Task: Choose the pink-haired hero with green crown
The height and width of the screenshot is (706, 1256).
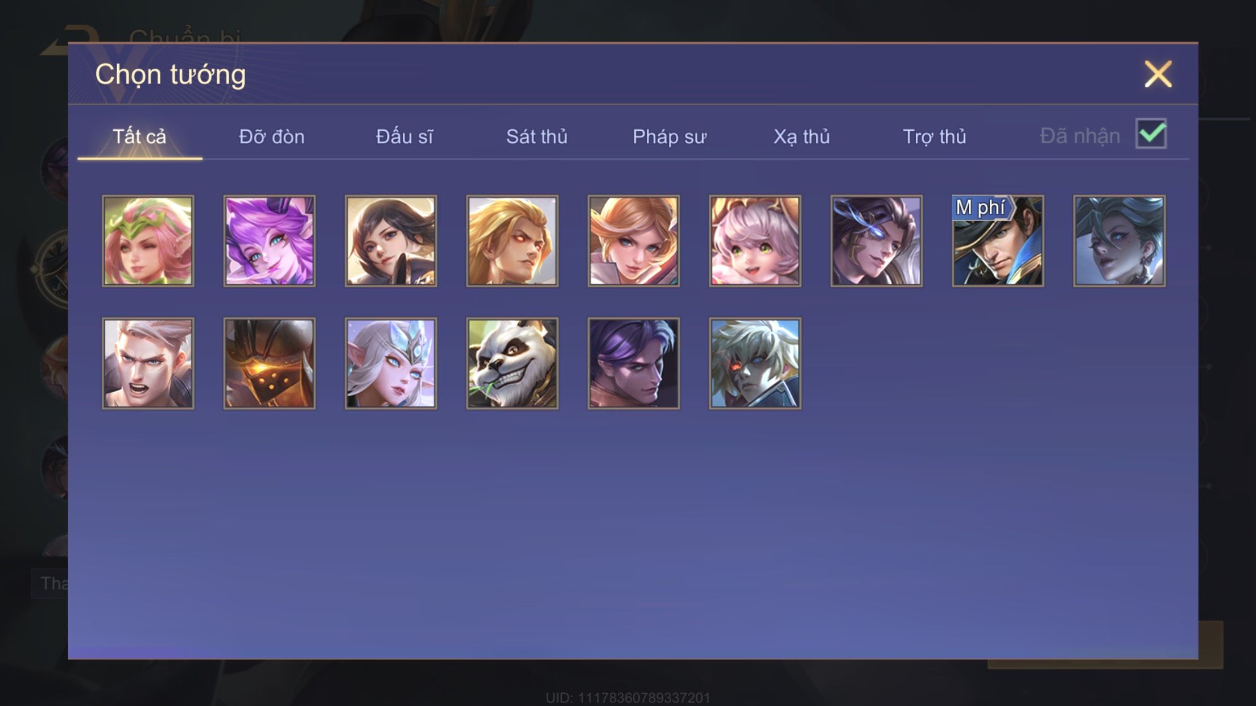Action: (148, 241)
